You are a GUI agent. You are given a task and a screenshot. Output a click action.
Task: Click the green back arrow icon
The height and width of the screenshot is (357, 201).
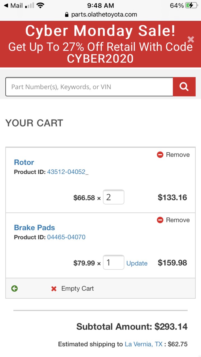[15, 289]
